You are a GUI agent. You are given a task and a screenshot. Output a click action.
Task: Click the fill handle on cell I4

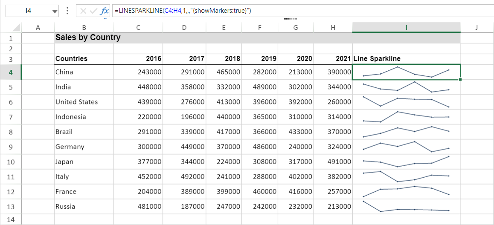[x=460, y=79]
